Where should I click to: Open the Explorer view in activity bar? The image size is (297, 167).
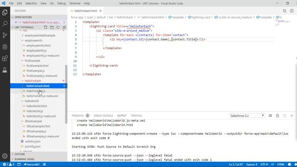tap(5, 13)
